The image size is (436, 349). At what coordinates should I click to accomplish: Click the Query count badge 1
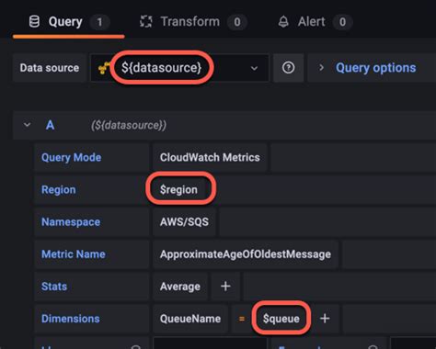coord(99,22)
